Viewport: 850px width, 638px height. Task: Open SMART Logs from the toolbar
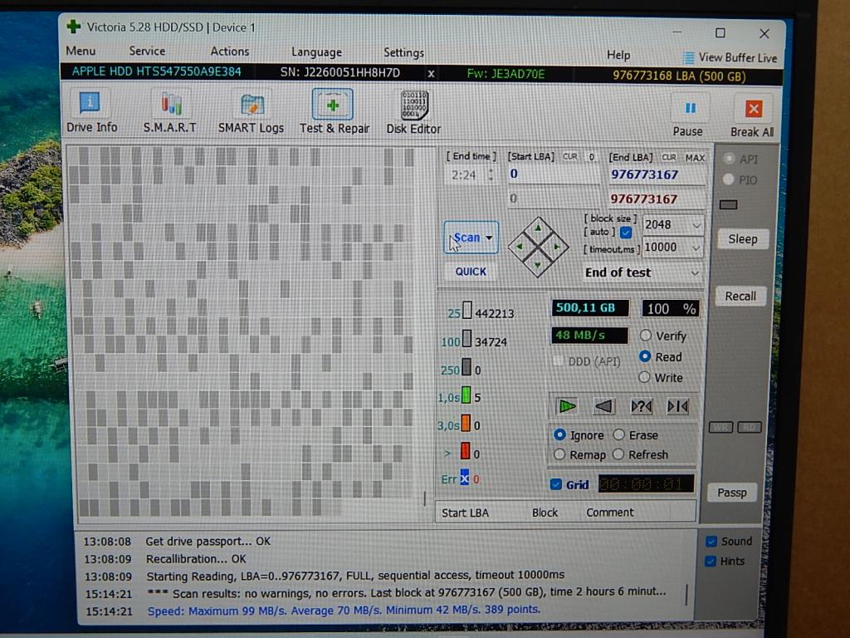pos(251,110)
